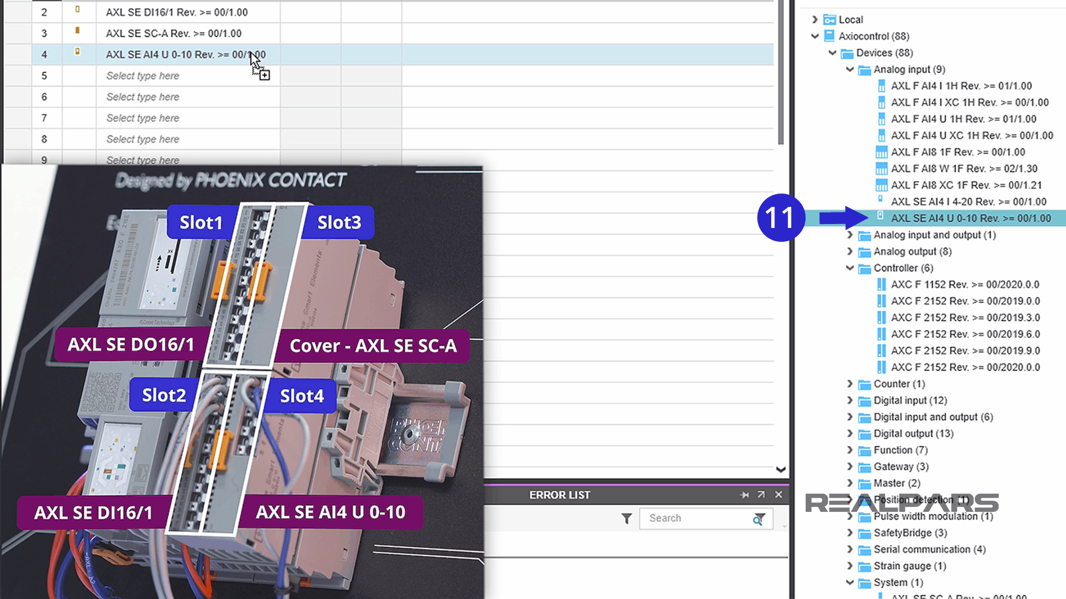Click 'Select type here' in row 7

pyautogui.click(x=143, y=118)
